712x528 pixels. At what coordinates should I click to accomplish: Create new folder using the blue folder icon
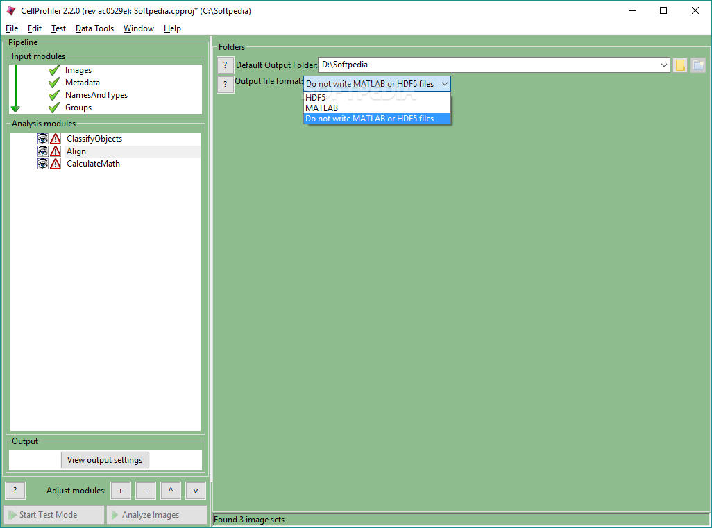point(698,65)
